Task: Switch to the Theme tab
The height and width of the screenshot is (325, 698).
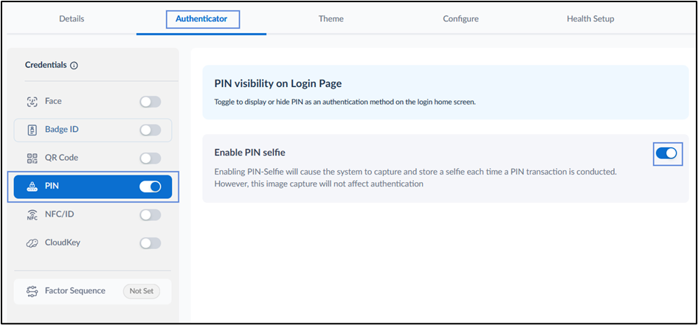Action: click(331, 18)
